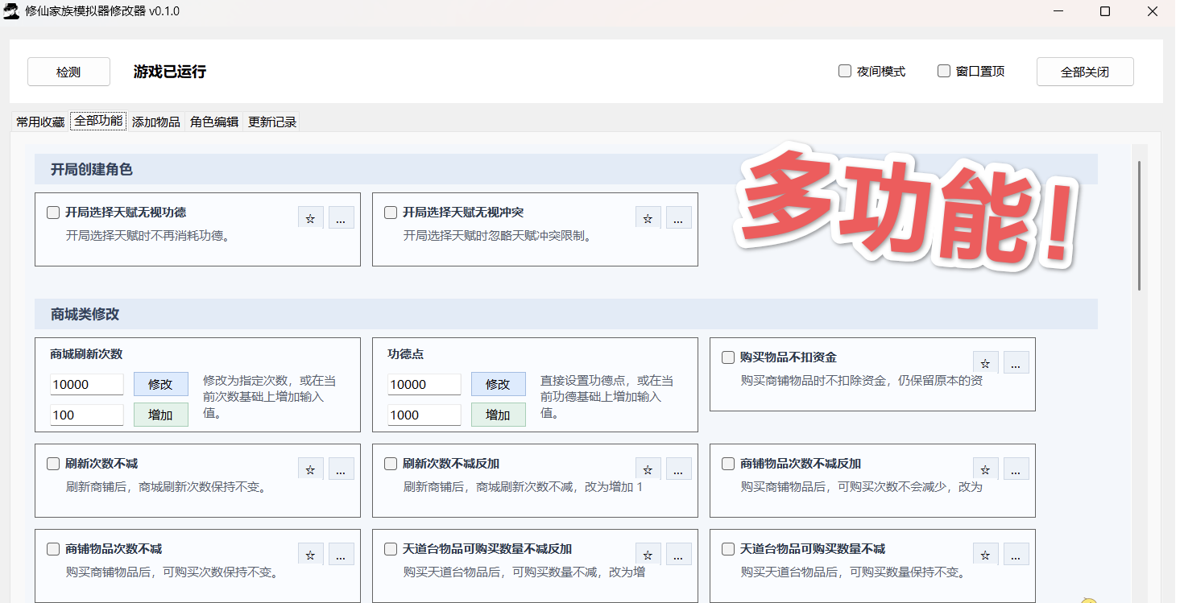Open ... options for 天道台物品可购买数量不减
Viewport: 1180px width, 603px height.
1016,555
